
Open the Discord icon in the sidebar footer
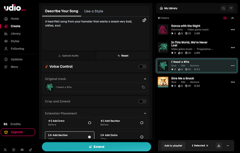coord(22,150)
